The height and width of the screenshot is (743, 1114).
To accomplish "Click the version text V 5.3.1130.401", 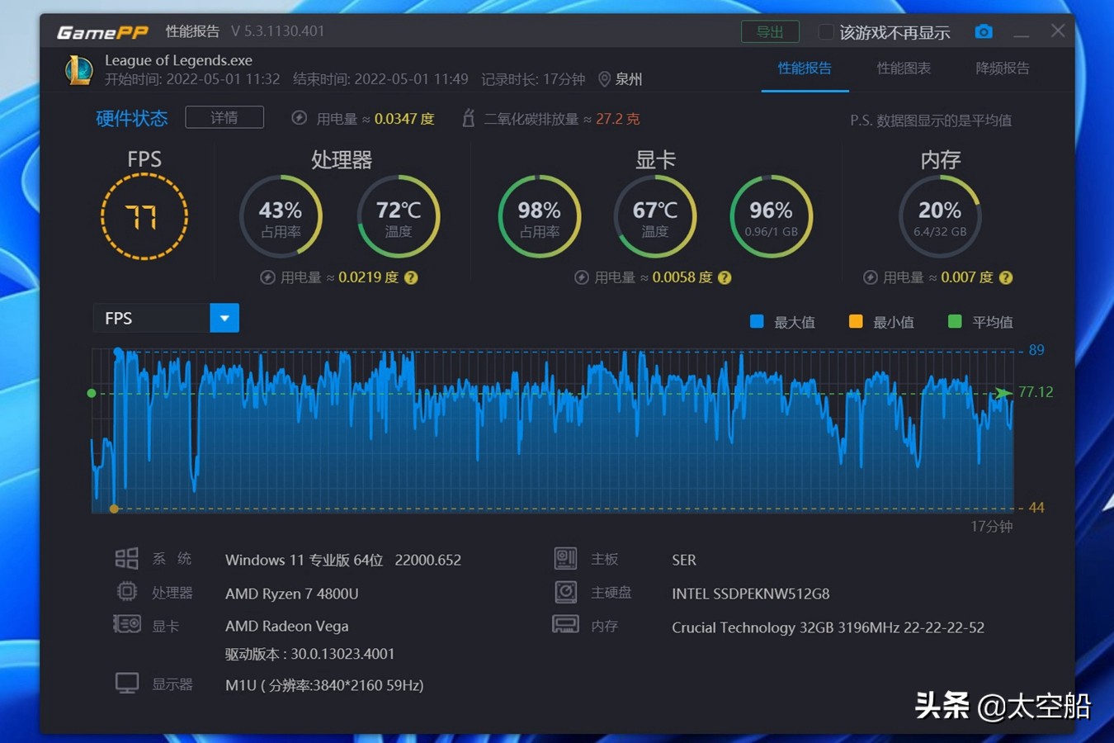I will click(x=278, y=31).
